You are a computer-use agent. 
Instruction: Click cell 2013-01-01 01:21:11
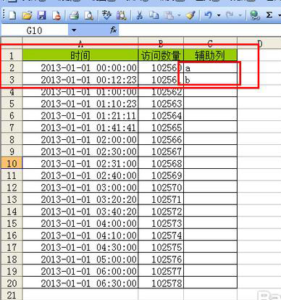click(80, 115)
